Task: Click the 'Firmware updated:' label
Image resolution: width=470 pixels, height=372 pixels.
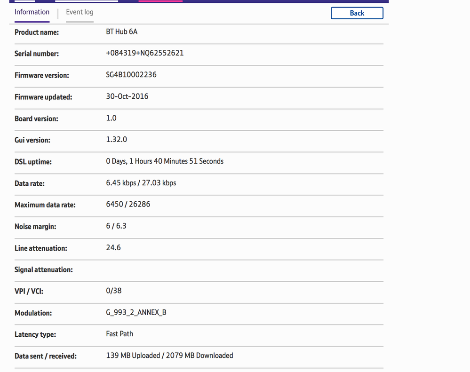Action: pos(43,97)
